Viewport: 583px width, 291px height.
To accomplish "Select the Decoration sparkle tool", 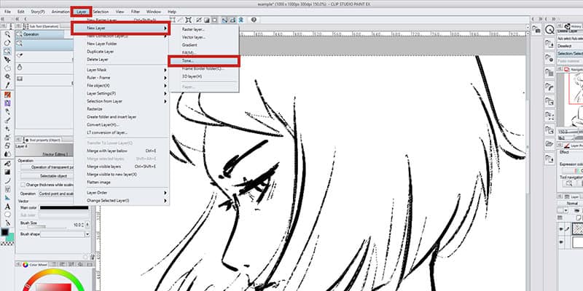I will coord(7,129).
